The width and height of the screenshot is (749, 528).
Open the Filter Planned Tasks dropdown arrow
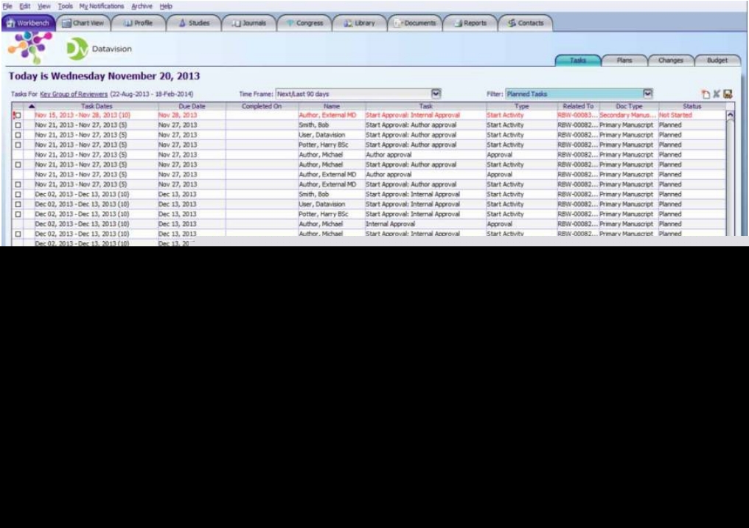point(647,94)
